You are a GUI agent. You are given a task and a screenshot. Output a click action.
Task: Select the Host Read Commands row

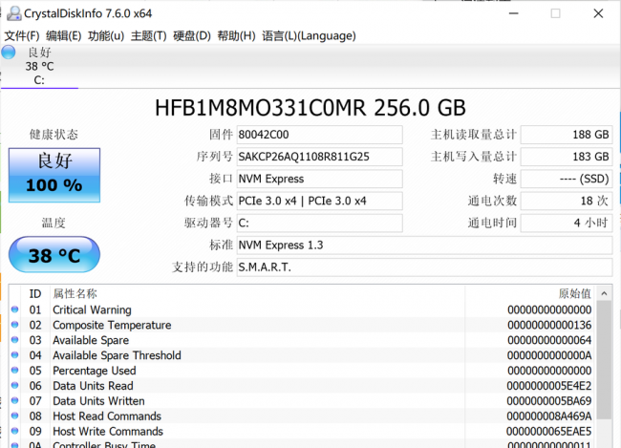pyautogui.click(x=302, y=416)
